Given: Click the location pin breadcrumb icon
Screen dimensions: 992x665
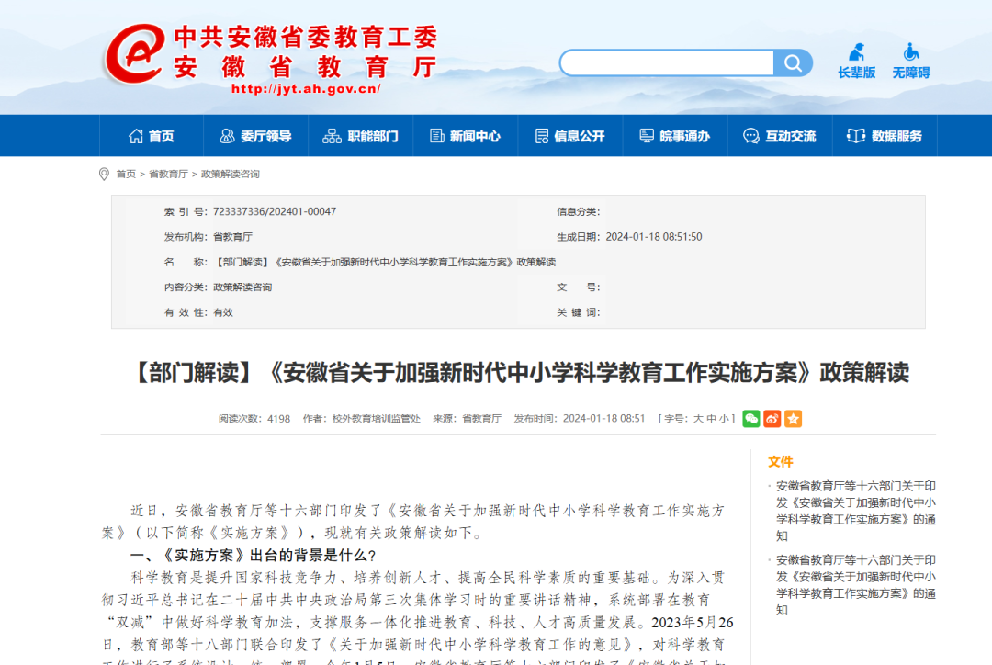Looking at the screenshot, I should pyautogui.click(x=106, y=173).
